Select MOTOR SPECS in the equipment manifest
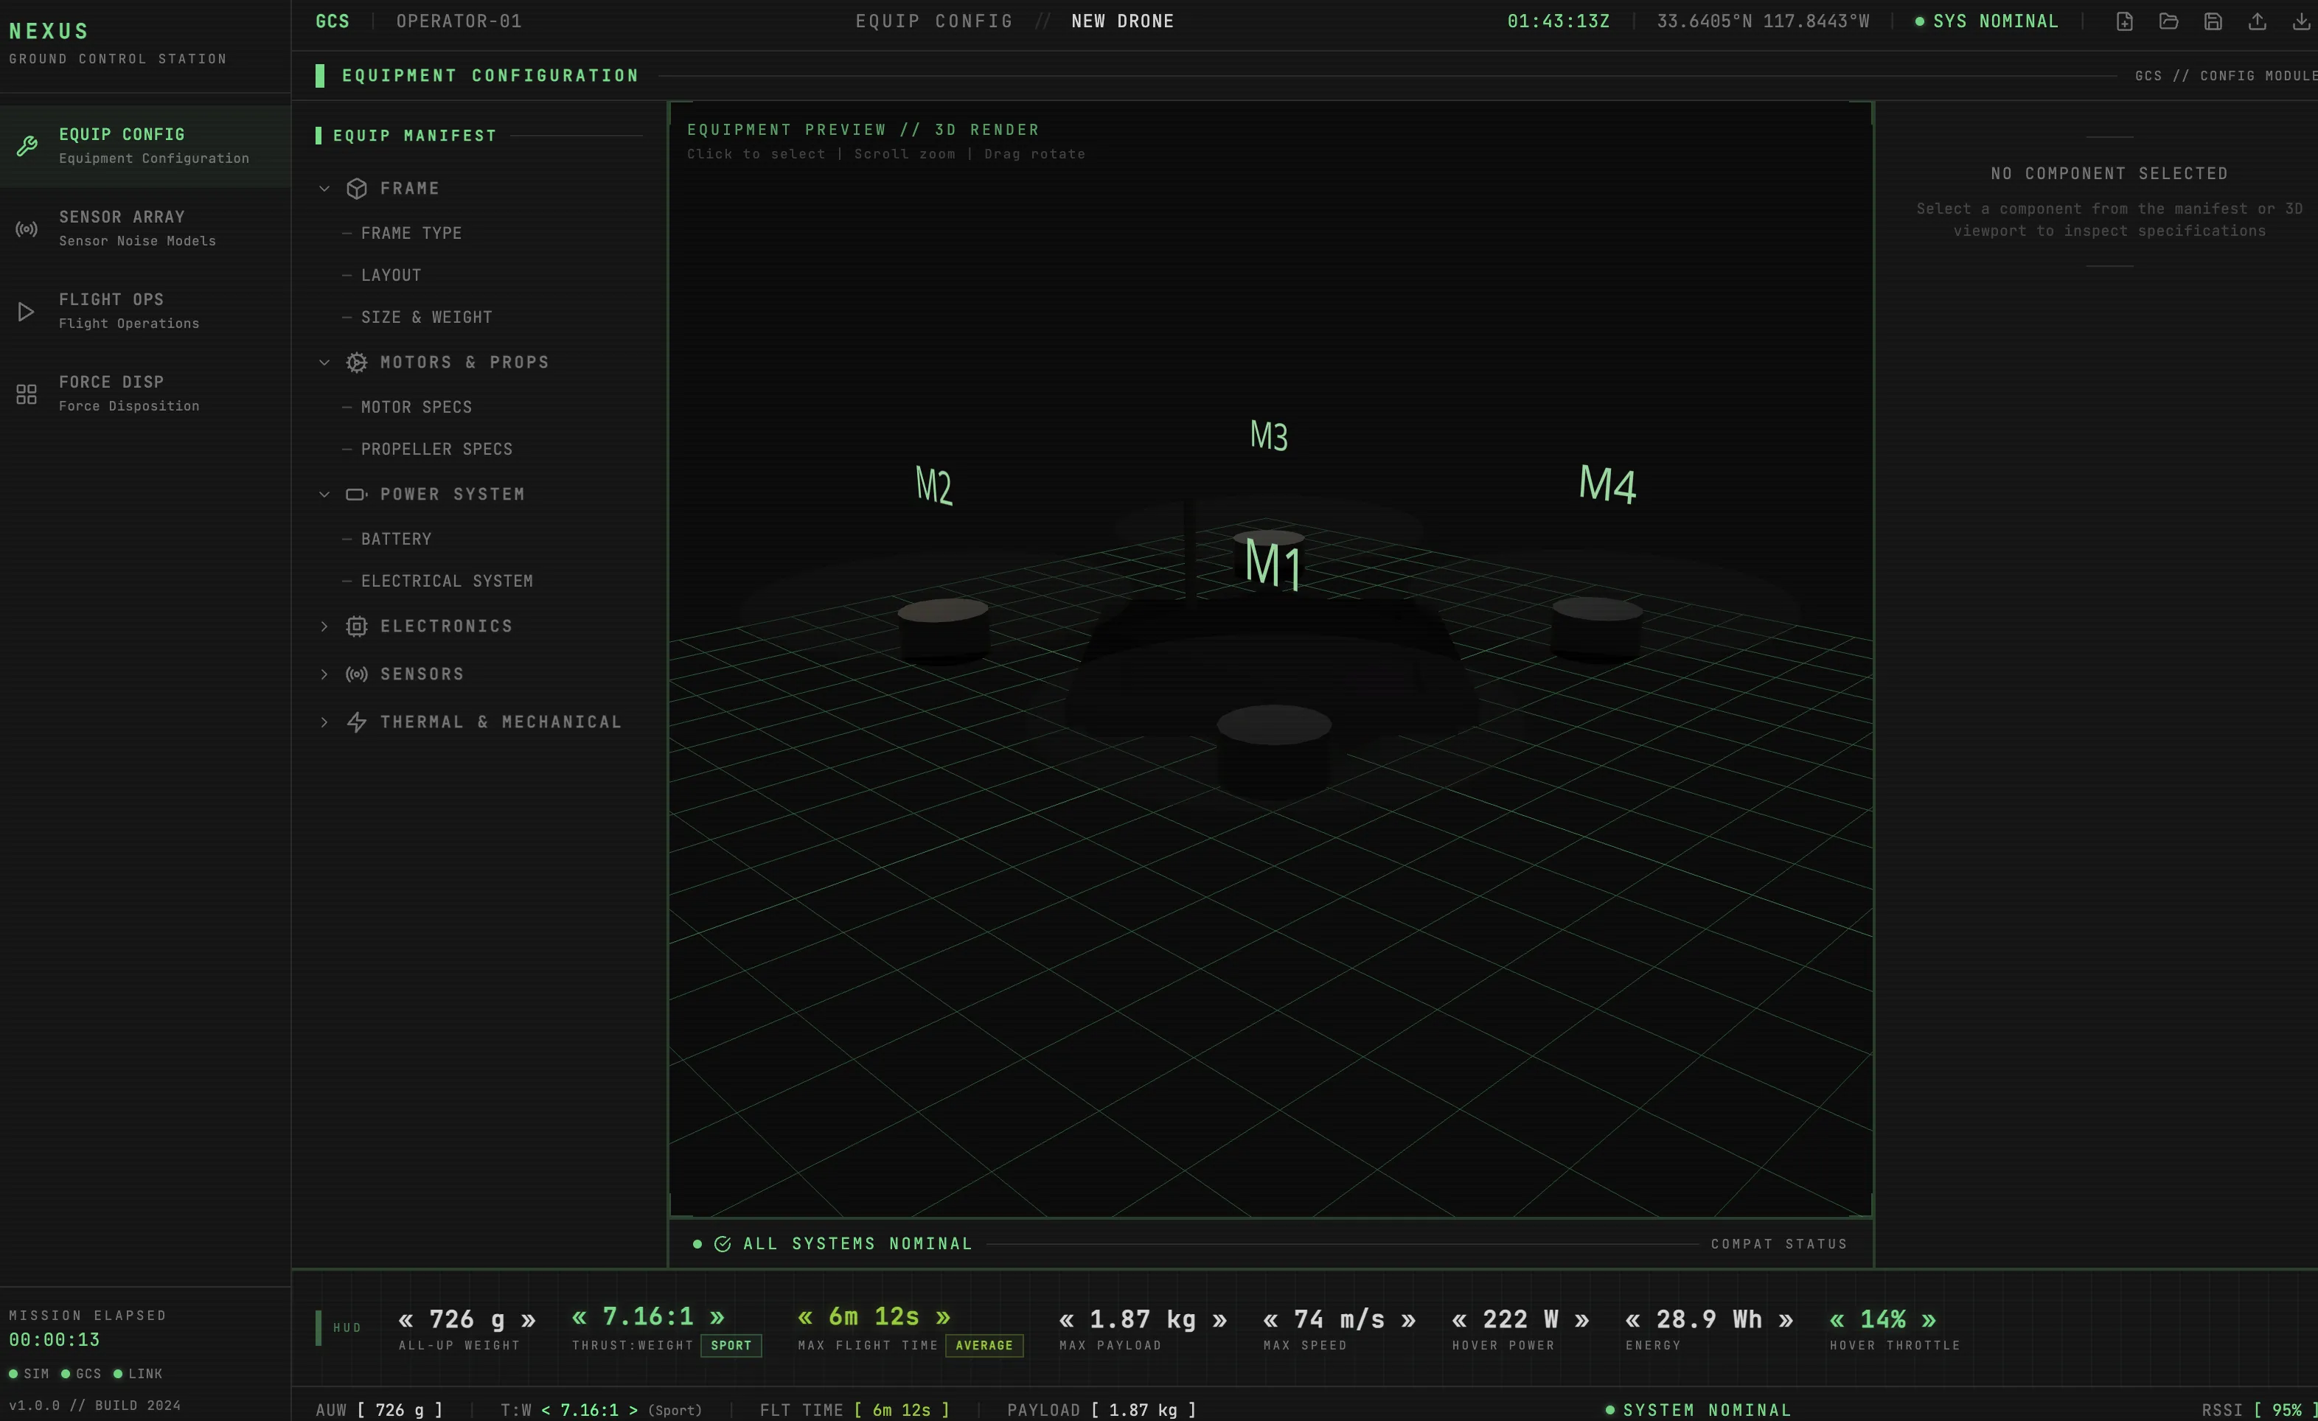 click(x=417, y=406)
